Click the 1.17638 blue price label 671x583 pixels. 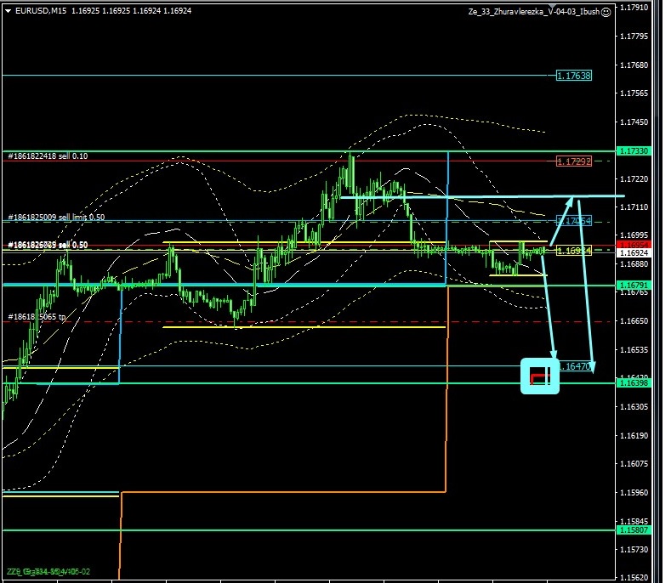click(573, 76)
